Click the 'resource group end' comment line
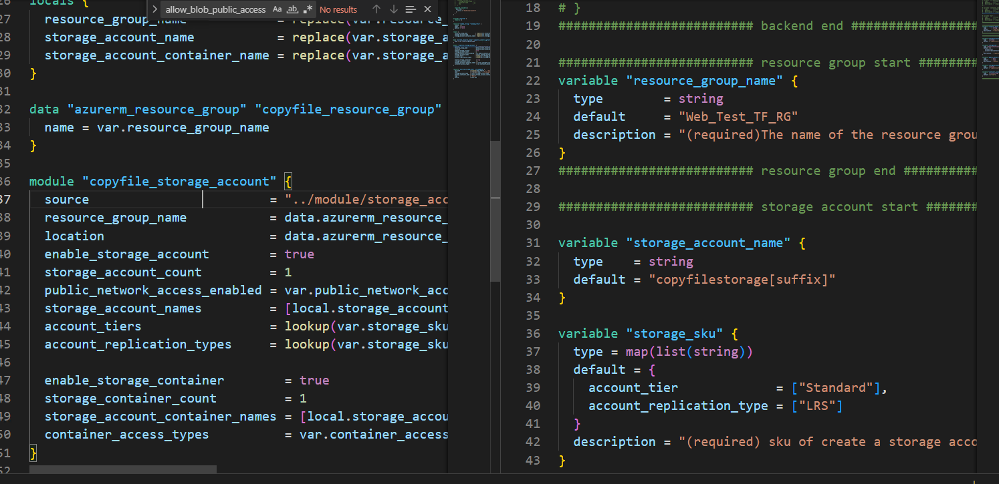This screenshot has height=484, width=999. [x=767, y=170]
